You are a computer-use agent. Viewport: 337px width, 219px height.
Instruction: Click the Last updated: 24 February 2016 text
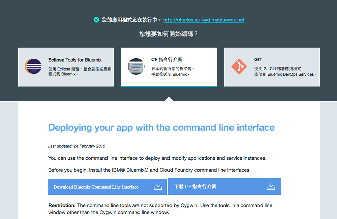[x=76, y=146]
